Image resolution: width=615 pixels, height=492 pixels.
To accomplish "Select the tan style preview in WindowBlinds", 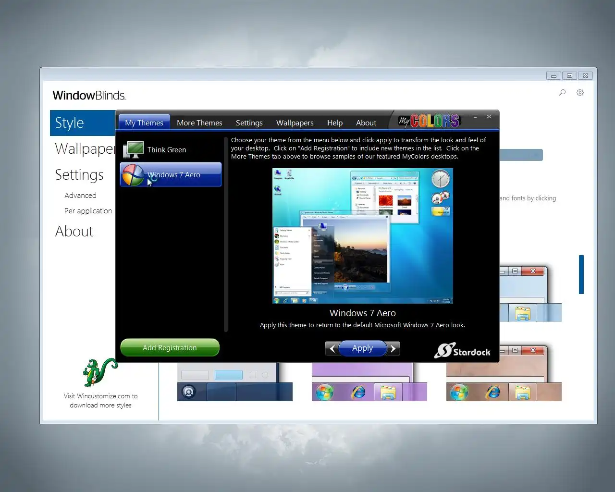I will pyautogui.click(x=504, y=373).
